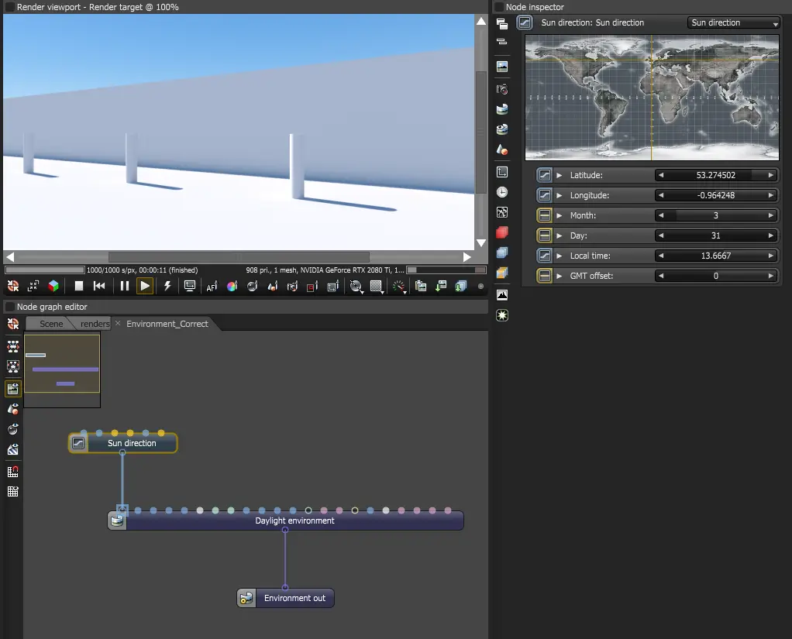
Task: Jump to environment settings in inspector sidebar
Action: tap(502, 109)
